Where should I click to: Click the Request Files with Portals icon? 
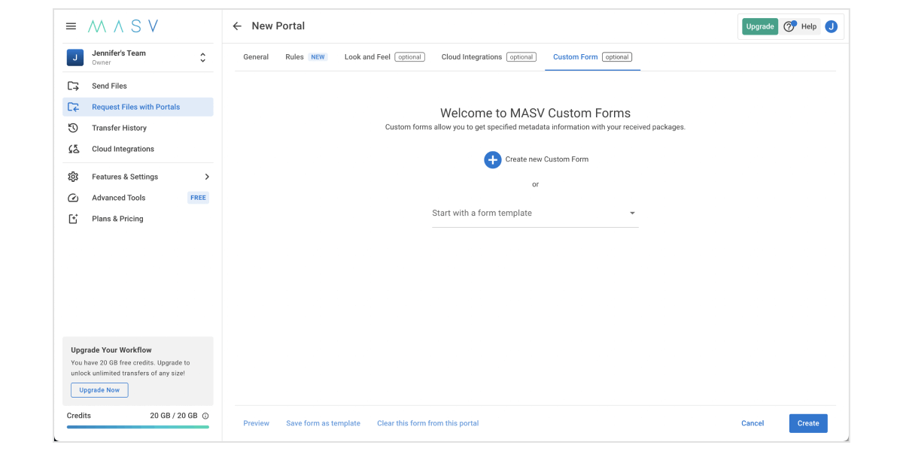pos(73,107)
